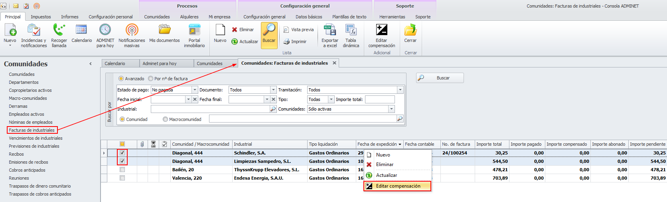Open Mis documentos folder icon
The height and width of the screenshot is (202, 667).
pos(164,31)
